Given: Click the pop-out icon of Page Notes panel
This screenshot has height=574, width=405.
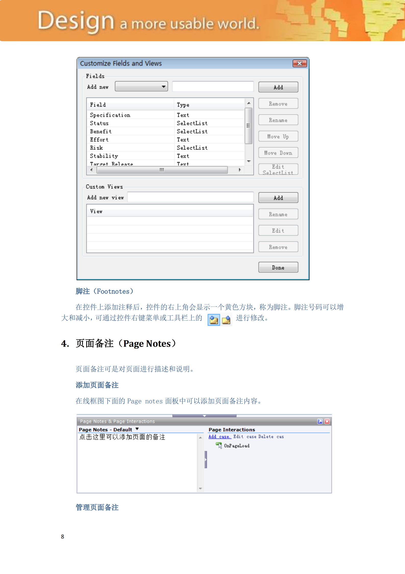Looking at the screenshot, I should (320, 421).
